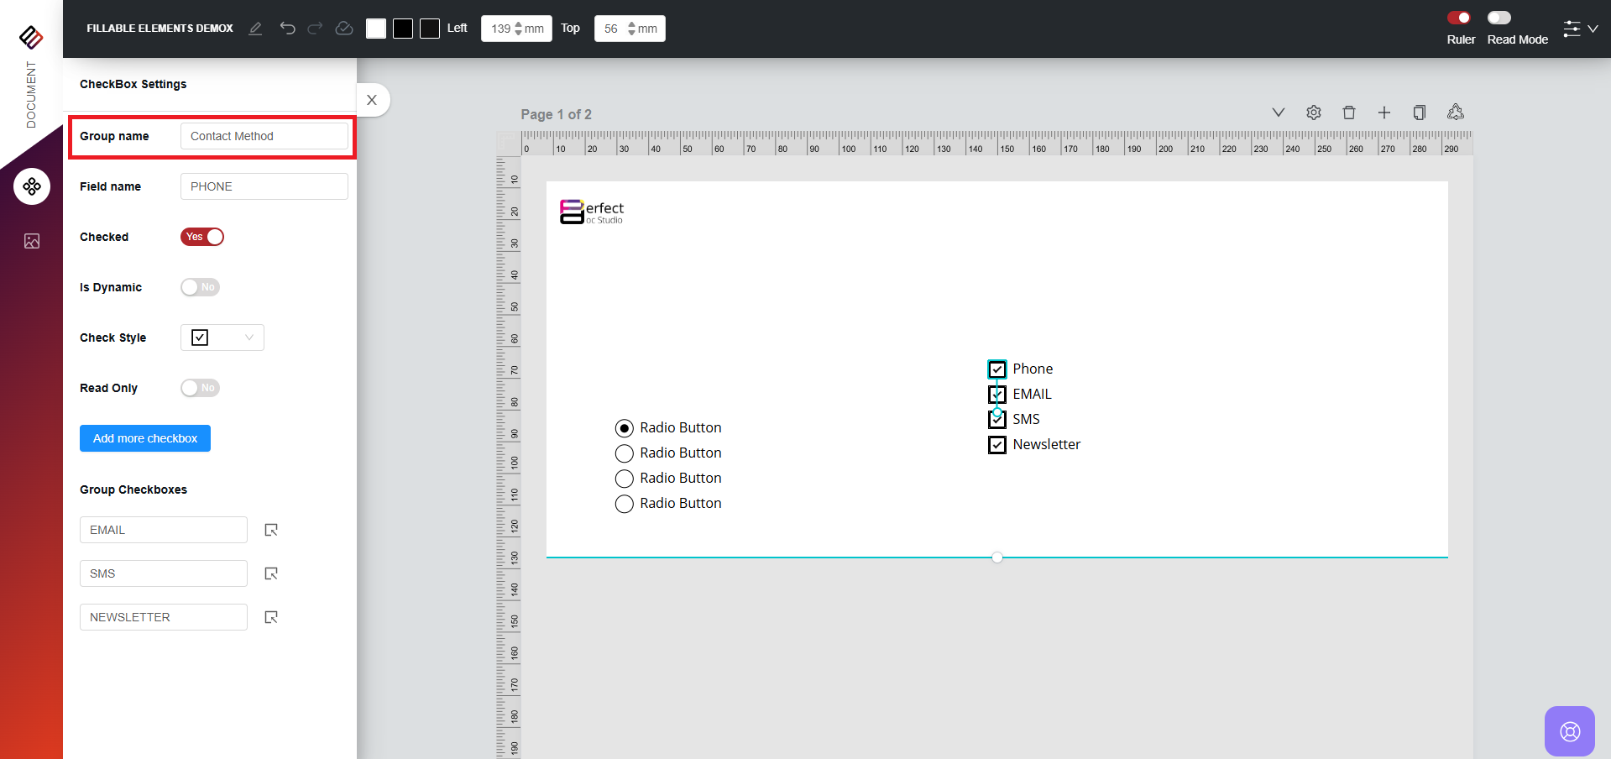Viewport: 1611px width, 759px height.
Task: Open the images panel in sidebar
Action: [x=32, y=242]
